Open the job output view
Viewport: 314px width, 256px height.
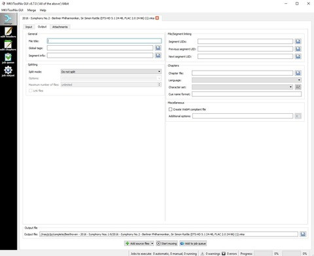[9, 71]
